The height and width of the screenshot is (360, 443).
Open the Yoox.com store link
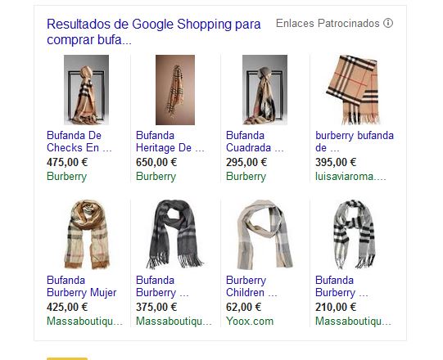point(250,321)
